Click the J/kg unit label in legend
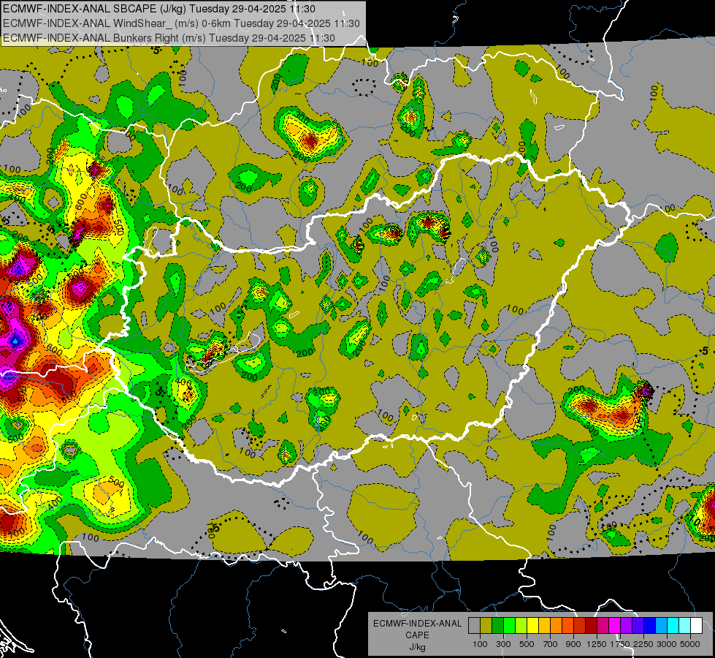Screen dimensions: 715x658 coord(417,647)
